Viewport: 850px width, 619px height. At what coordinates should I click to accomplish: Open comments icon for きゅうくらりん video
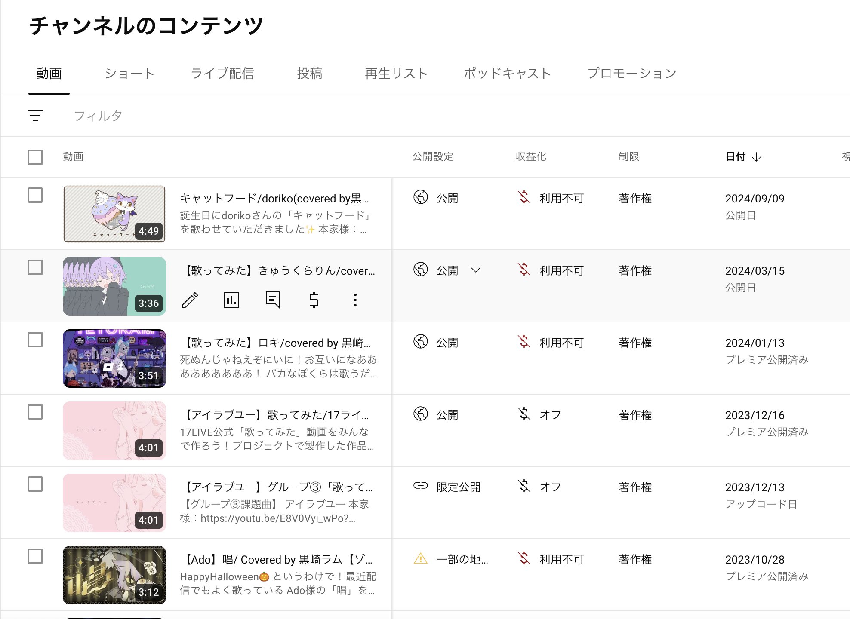(273, 300)
